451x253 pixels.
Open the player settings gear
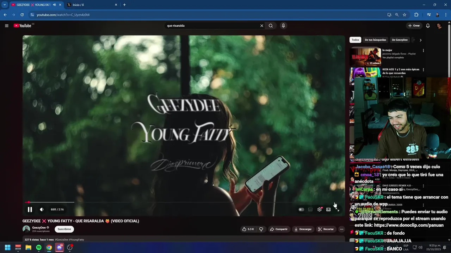tap(320, 209)
